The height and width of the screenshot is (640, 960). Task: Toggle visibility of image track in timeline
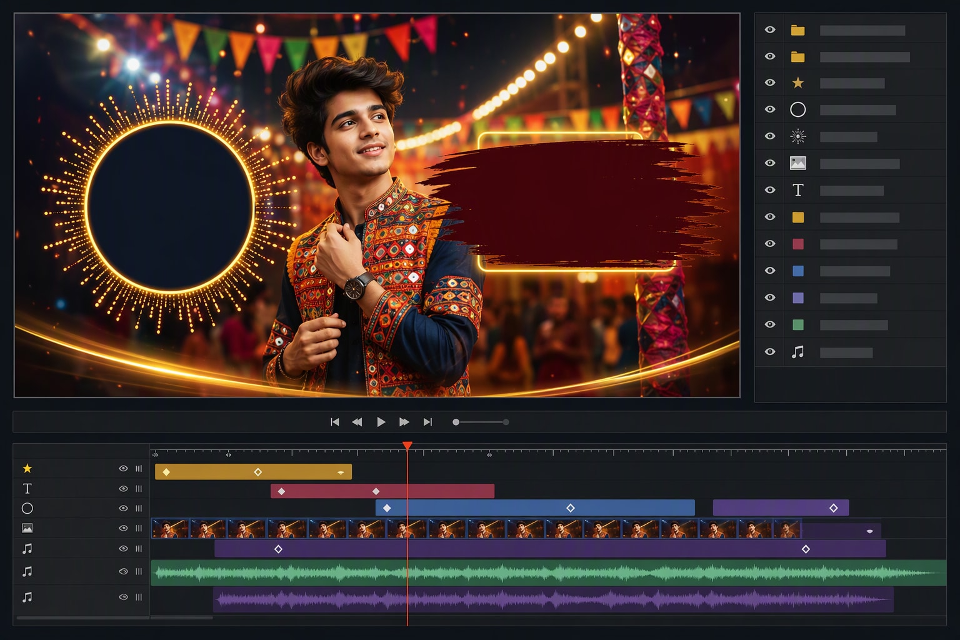coord(123,528)
